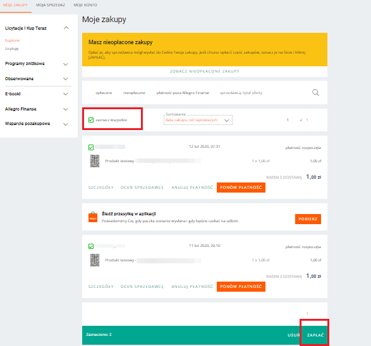Expand the 'E-booki' section
This screenshot has width=371, height=346.
click(66, 94)
